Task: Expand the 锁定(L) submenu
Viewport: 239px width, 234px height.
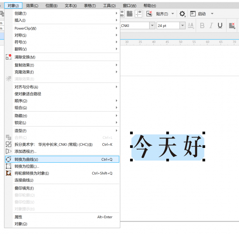Action: (66, 122)
